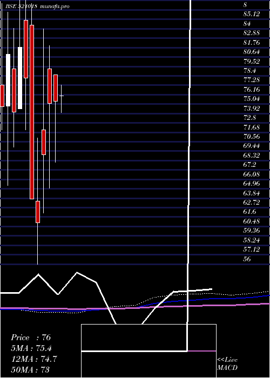Select the 58.24 price level
The height and width of the screenshot is (378, 270).
pos(252,240)
